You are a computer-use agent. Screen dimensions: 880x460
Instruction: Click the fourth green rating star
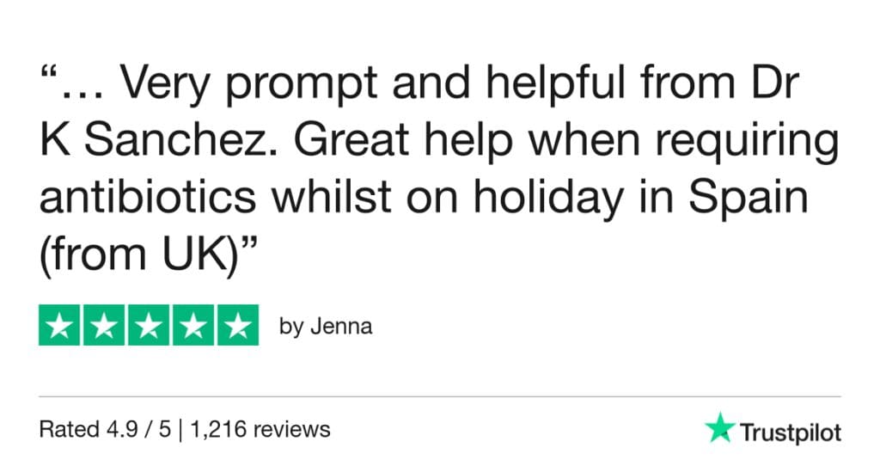(192, 325)
